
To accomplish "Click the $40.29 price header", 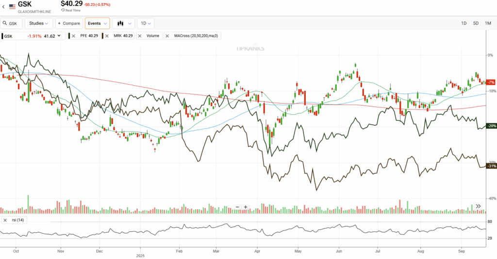I will (x=72, y=4).
